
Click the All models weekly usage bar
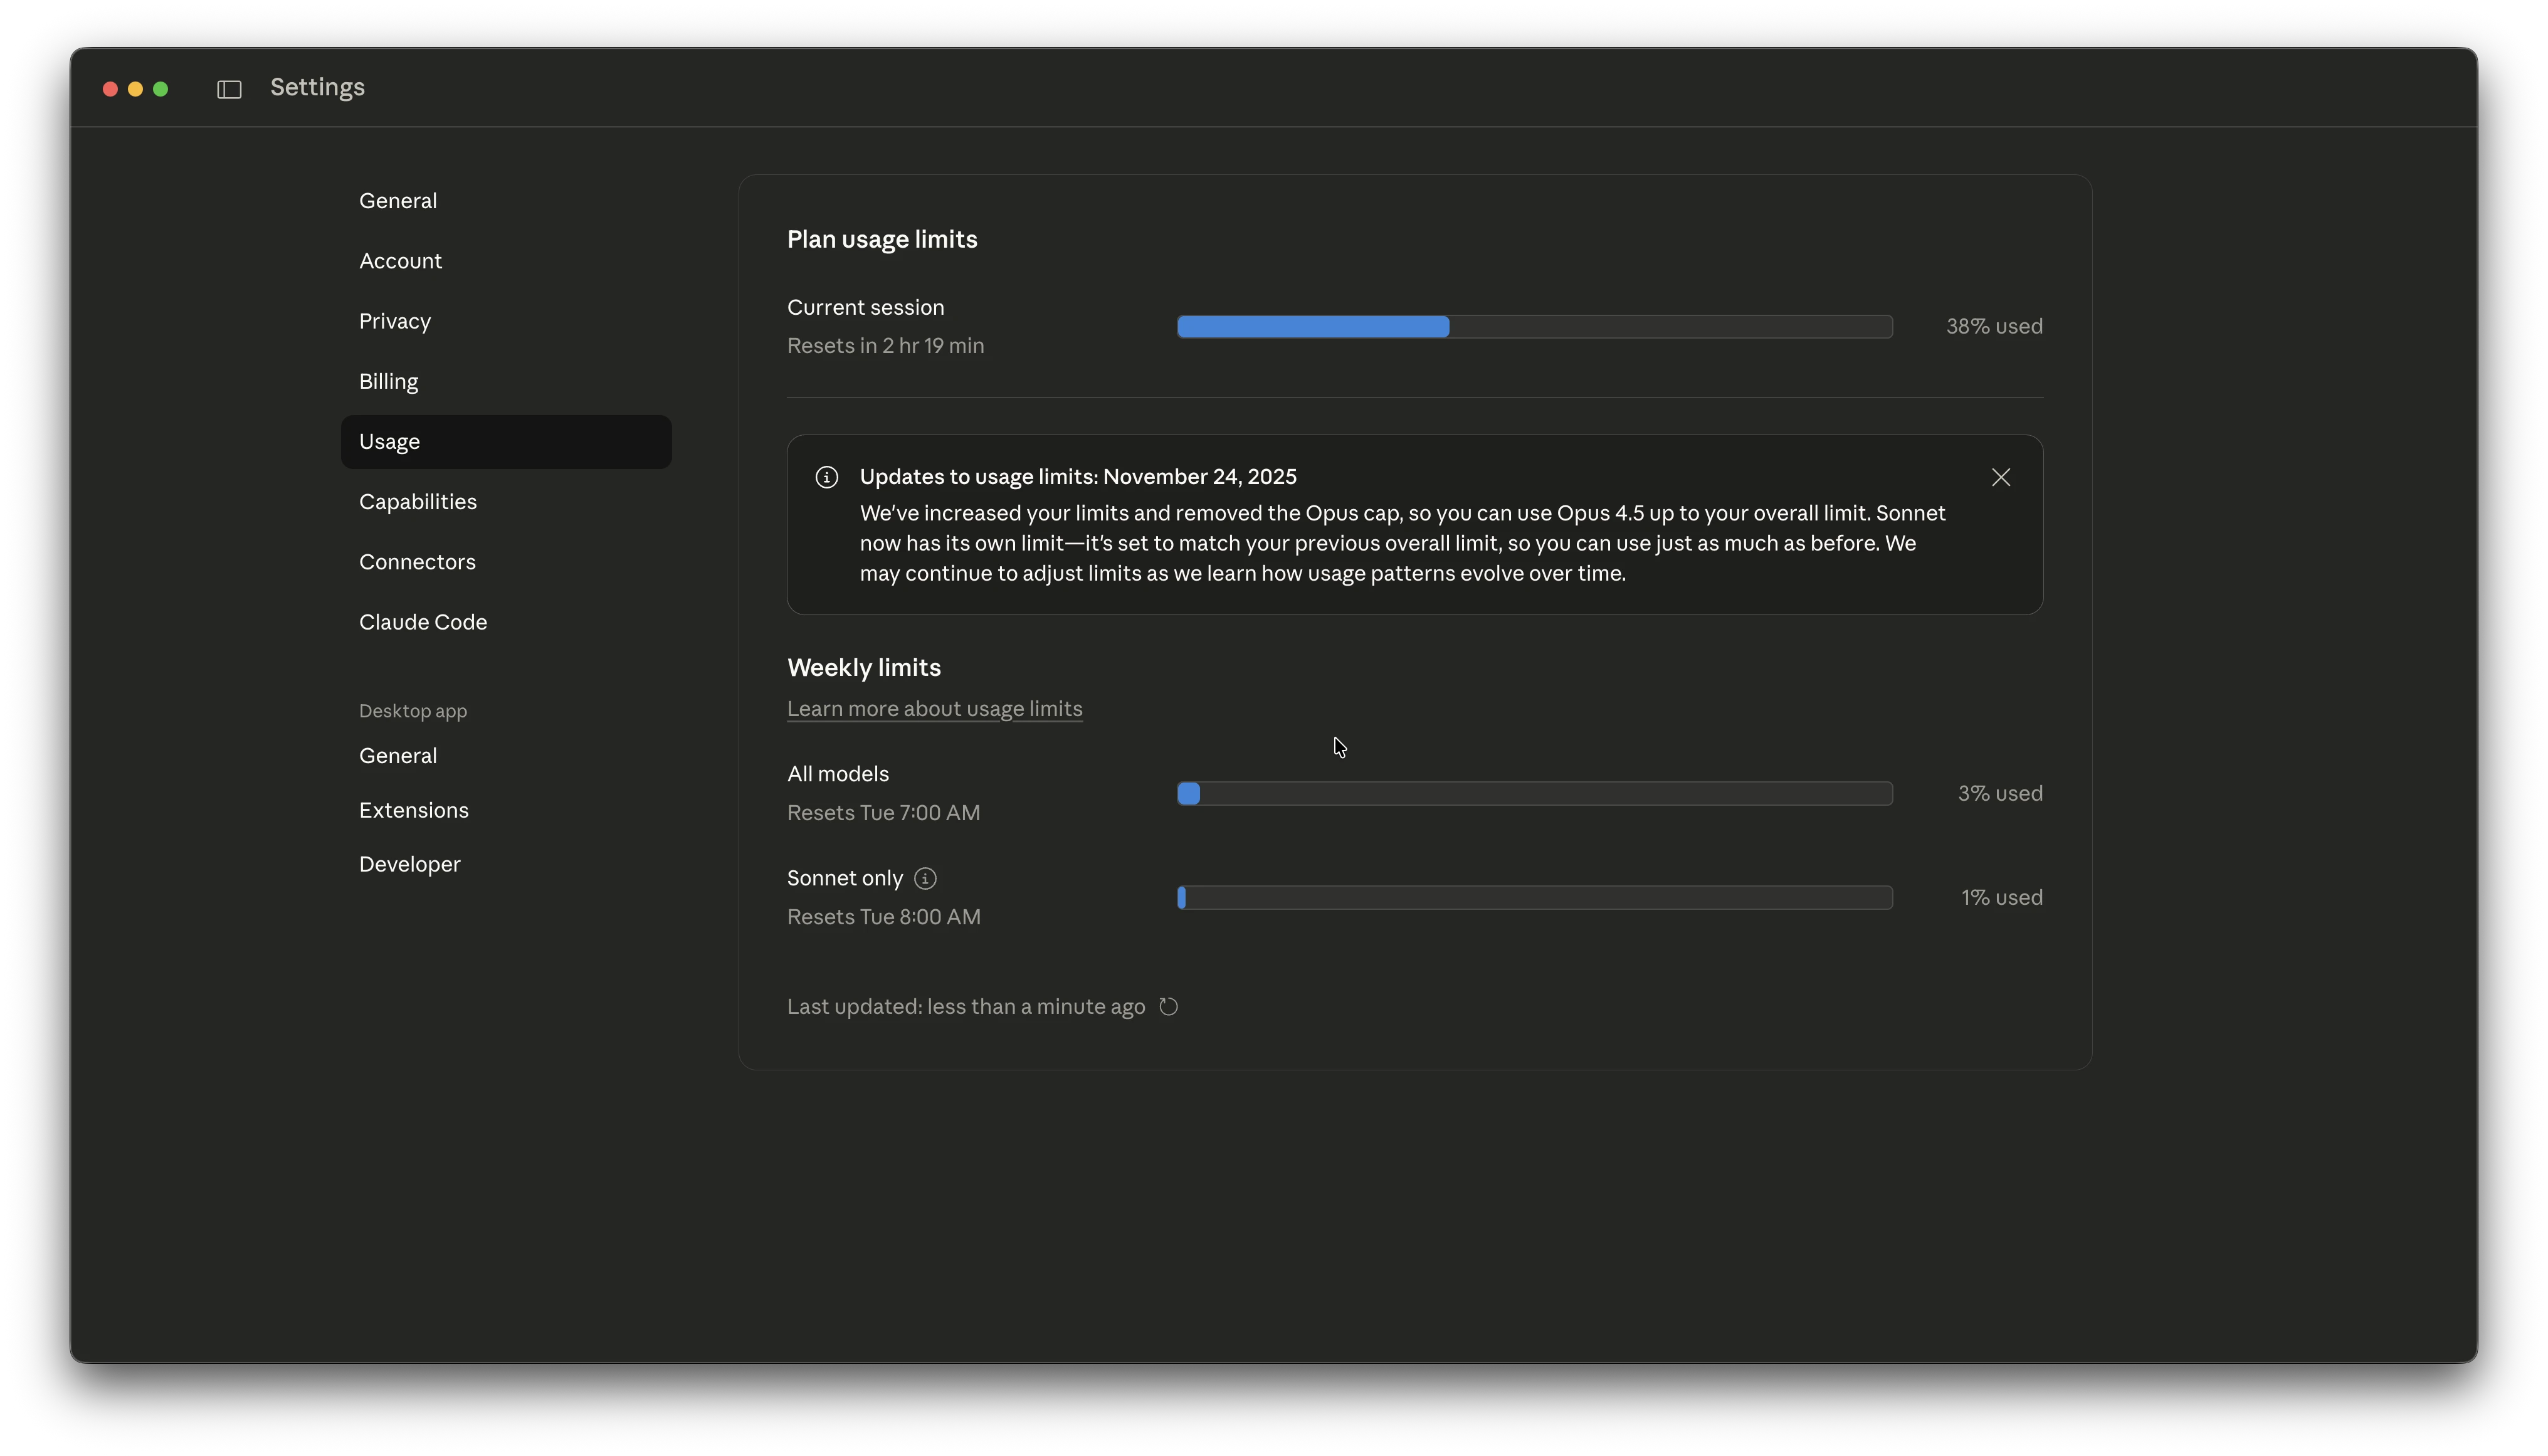click(x=1534, y=794)
